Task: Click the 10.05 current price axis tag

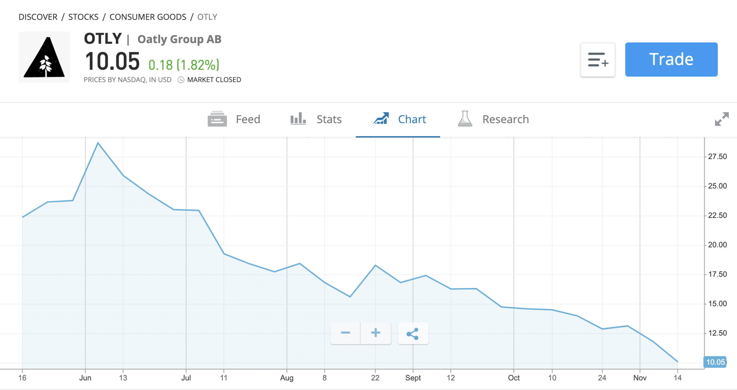Action: click(x=715, y=362)
